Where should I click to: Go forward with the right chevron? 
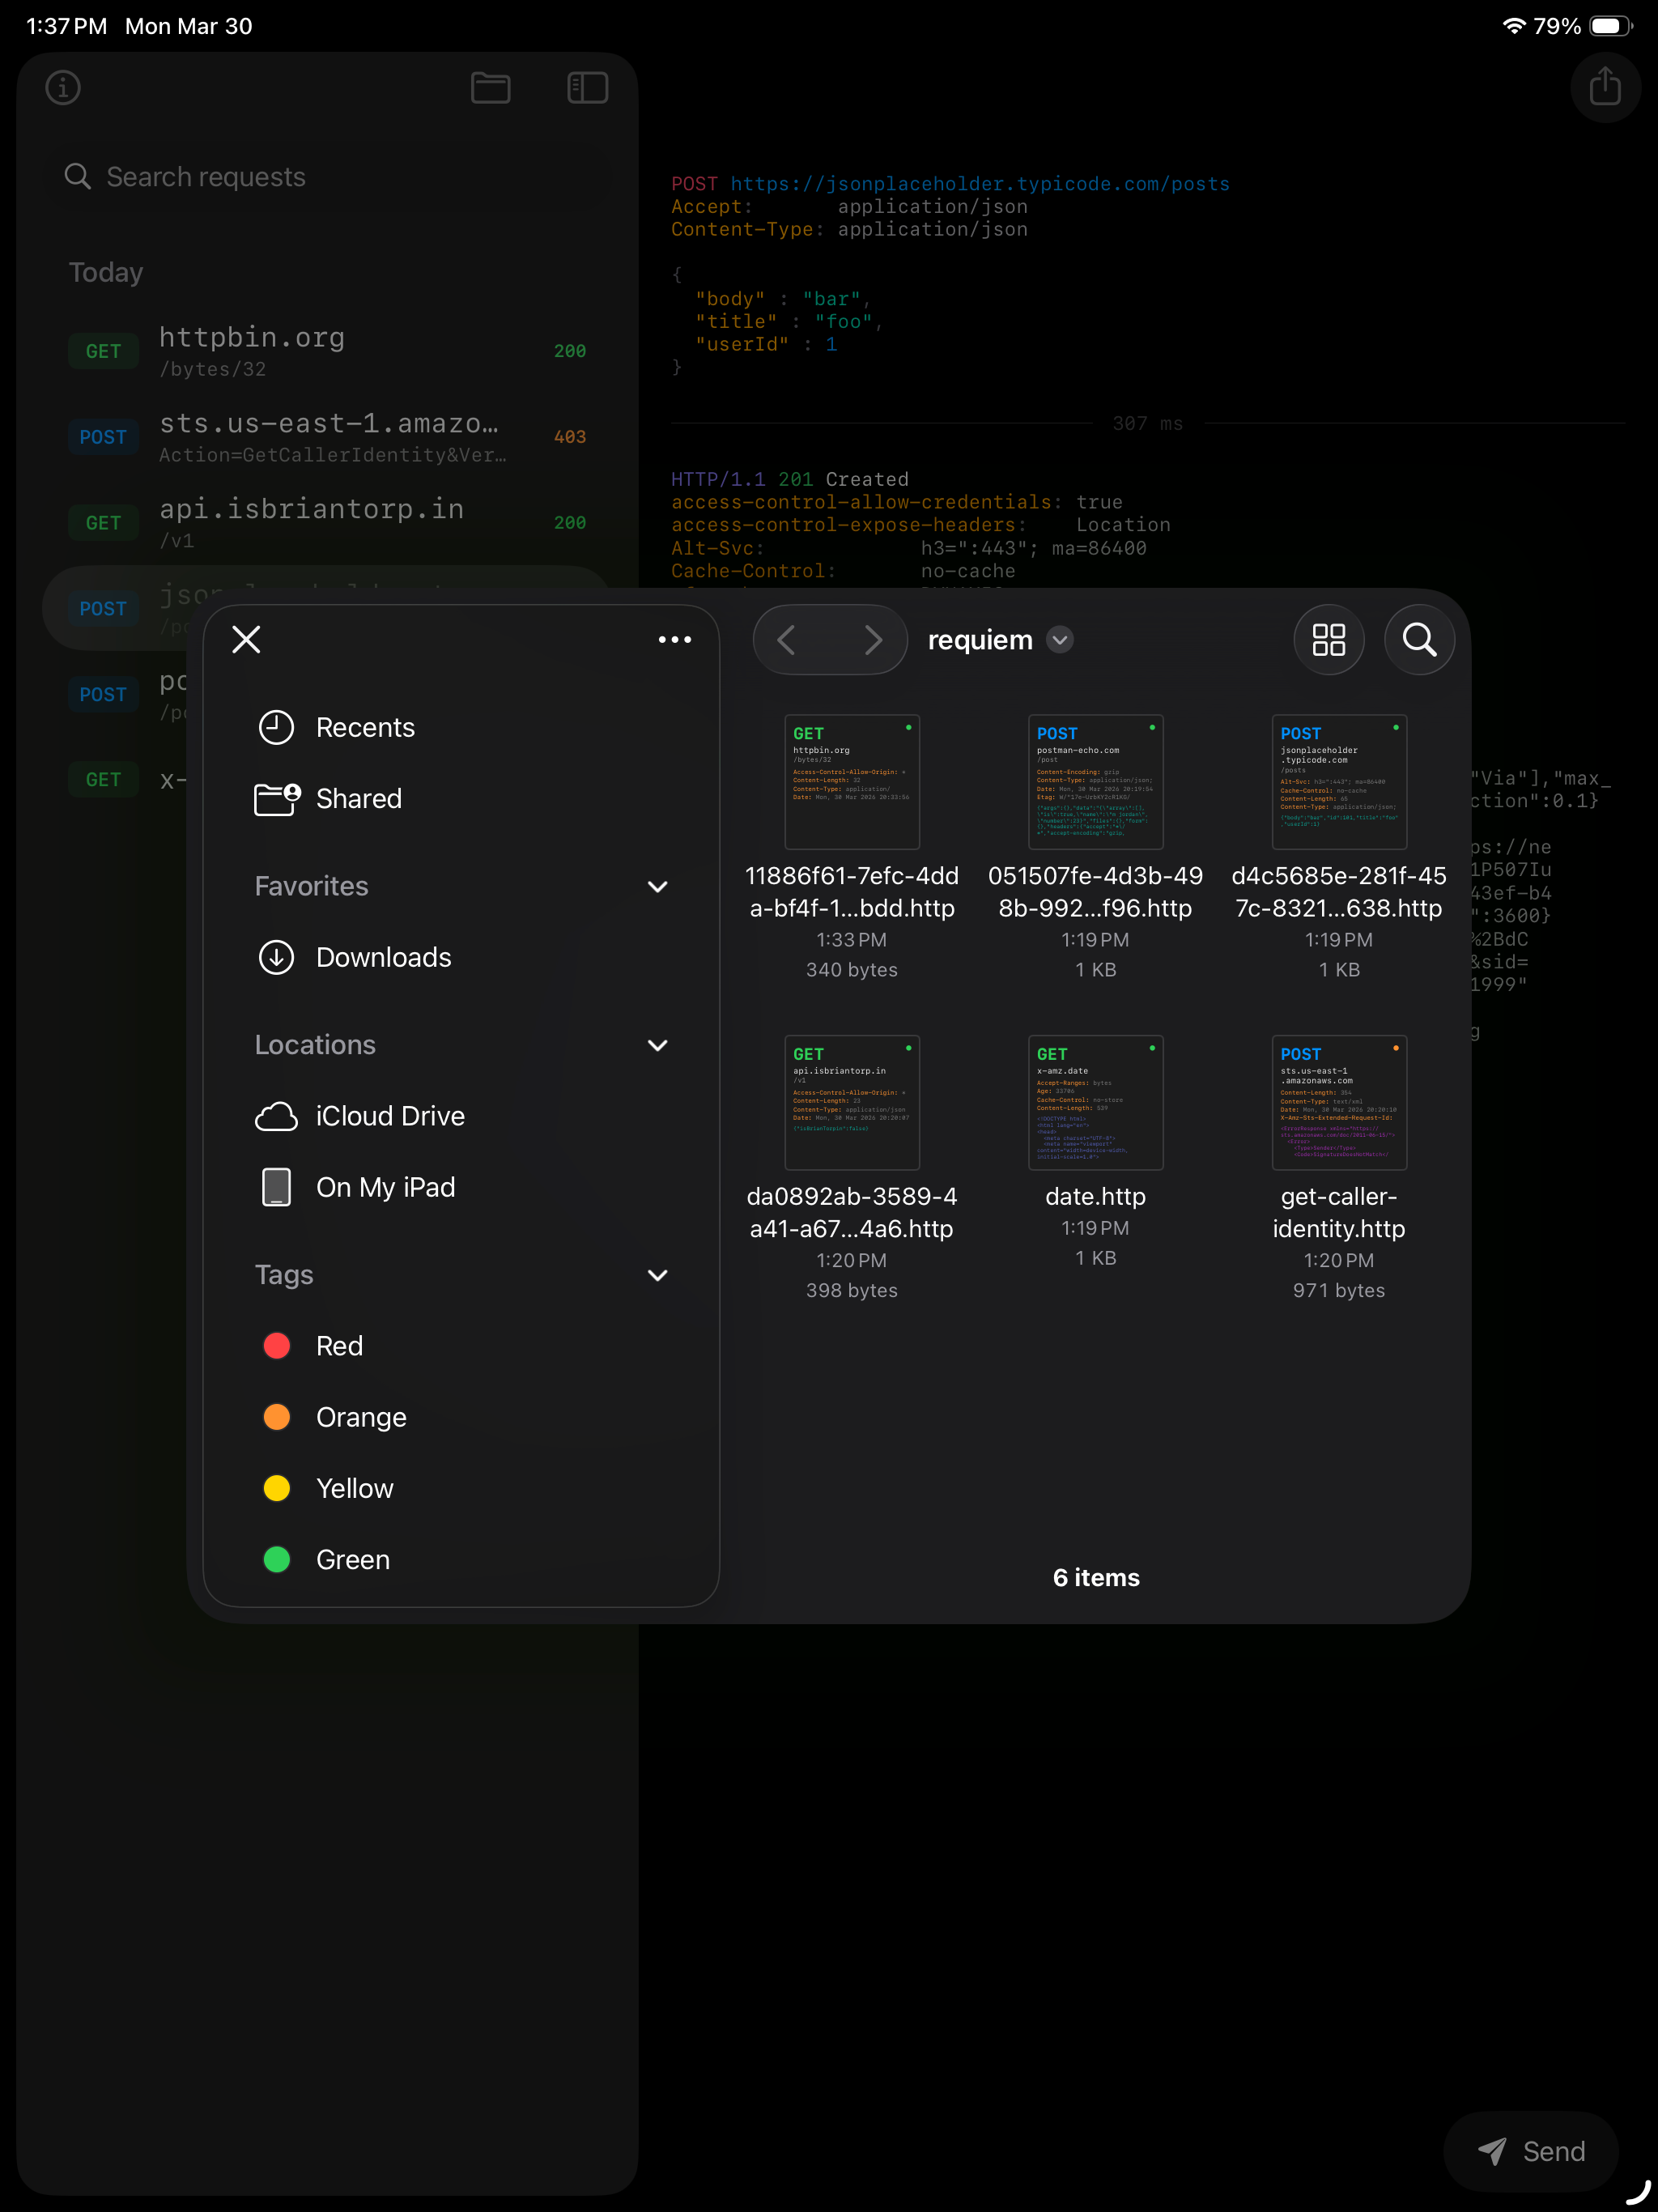[873, 639]
